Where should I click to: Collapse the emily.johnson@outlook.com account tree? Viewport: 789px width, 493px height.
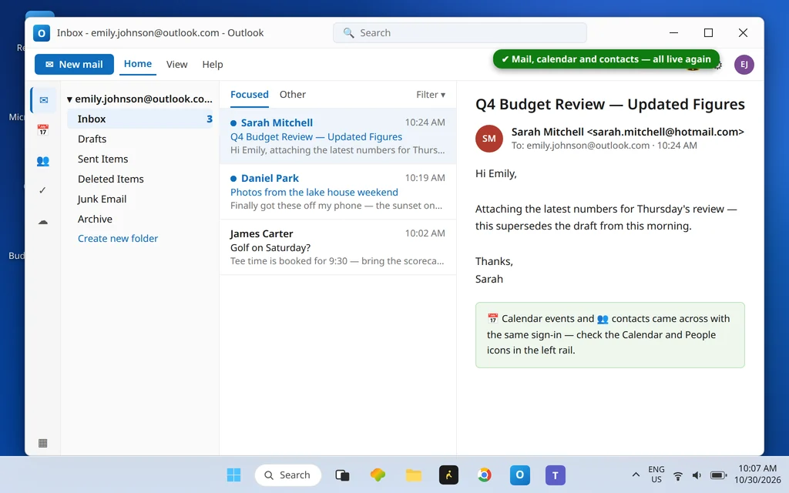69,99
